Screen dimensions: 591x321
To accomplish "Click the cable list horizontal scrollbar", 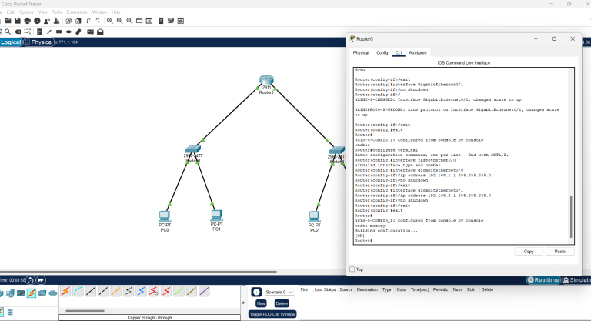I will click(85, 311).
